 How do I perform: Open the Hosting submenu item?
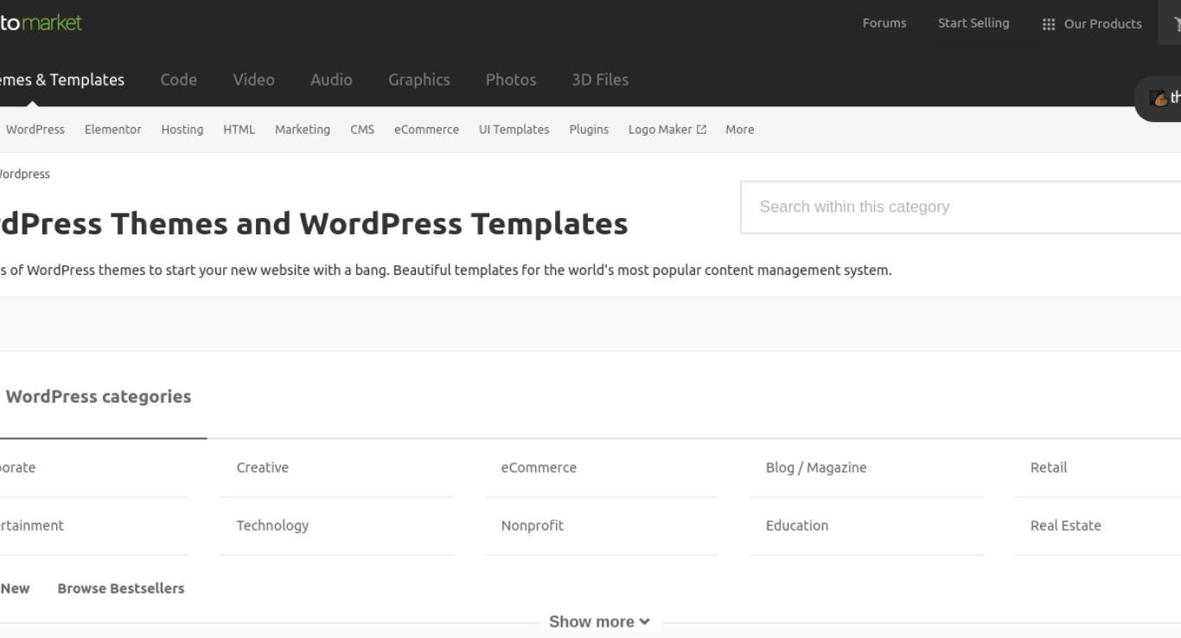click(182, 130)
